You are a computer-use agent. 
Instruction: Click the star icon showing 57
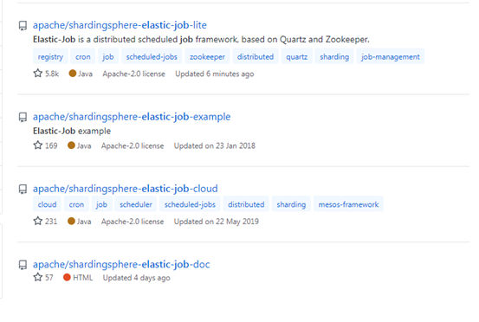[x=38, y=277]
